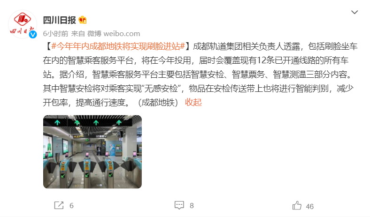Open the #今年年内成都地铁将实现刷脸进站# hashtag

click(118, 46)
